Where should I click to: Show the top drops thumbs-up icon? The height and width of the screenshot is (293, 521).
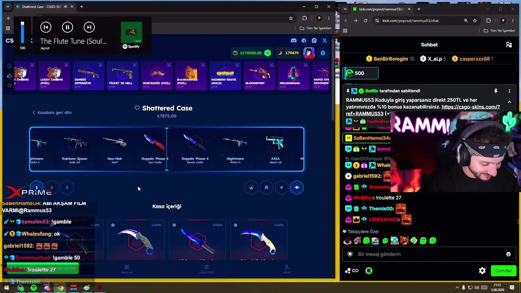[x=9, y=76]
